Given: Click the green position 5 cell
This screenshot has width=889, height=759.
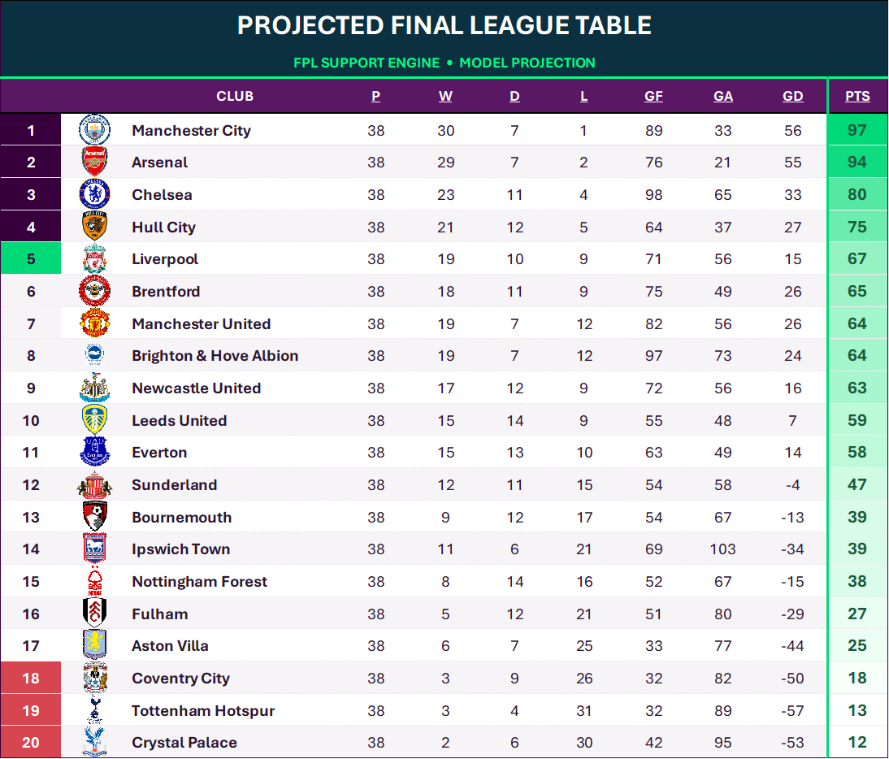Looking at the screenshot, I should (x=31, y=258).
